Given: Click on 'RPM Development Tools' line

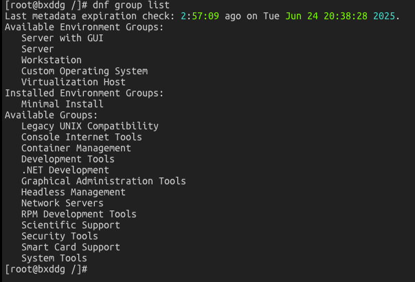Looking at the screenshot, I should coord(79,214).
